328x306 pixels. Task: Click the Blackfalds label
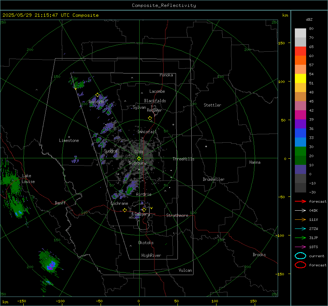[x=155, y=101]
